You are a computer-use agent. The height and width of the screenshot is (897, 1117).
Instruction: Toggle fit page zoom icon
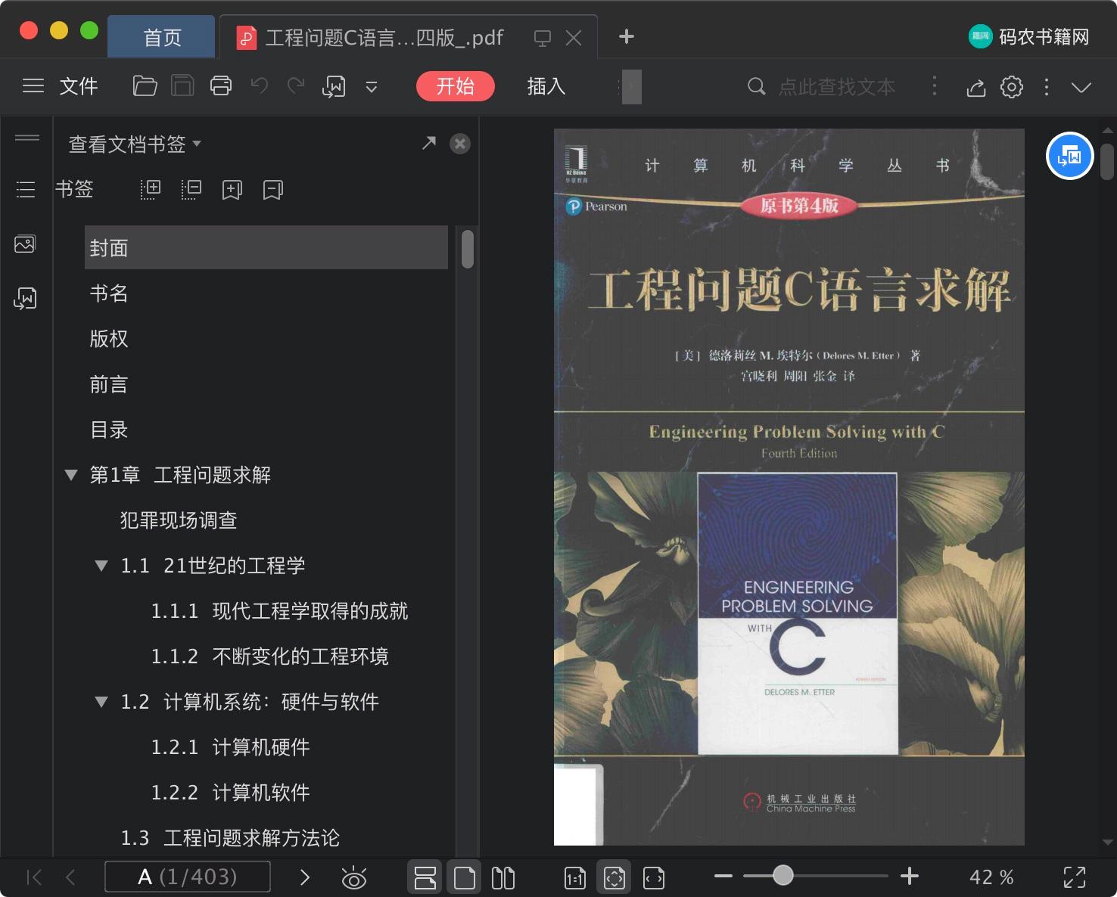(615, 877)
